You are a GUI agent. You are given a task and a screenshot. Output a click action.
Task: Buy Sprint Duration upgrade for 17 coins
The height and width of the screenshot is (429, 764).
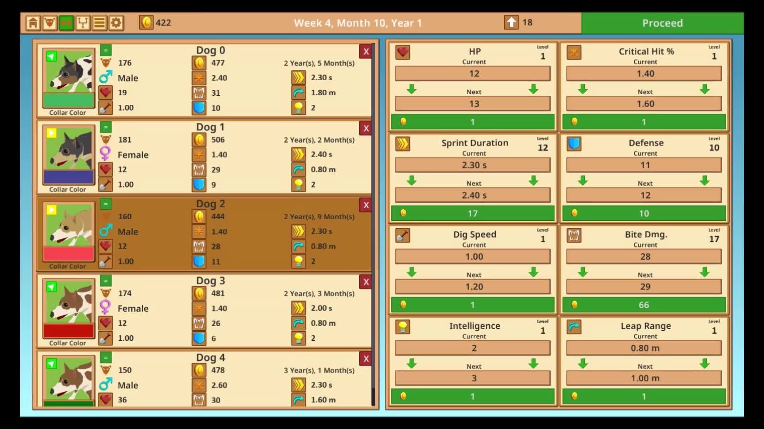[473, 213]
